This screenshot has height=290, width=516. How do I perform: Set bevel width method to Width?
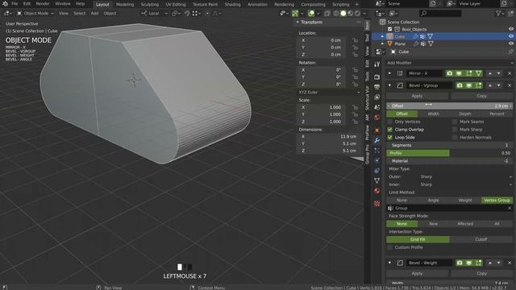434,114
